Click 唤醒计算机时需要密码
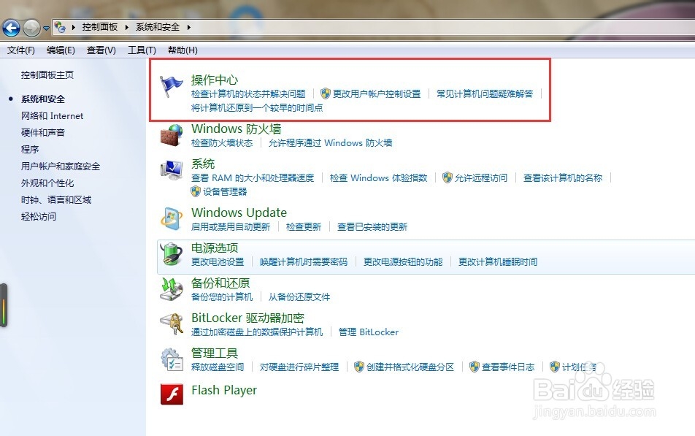This screenshot has height=436, width=695. [304, 261]
